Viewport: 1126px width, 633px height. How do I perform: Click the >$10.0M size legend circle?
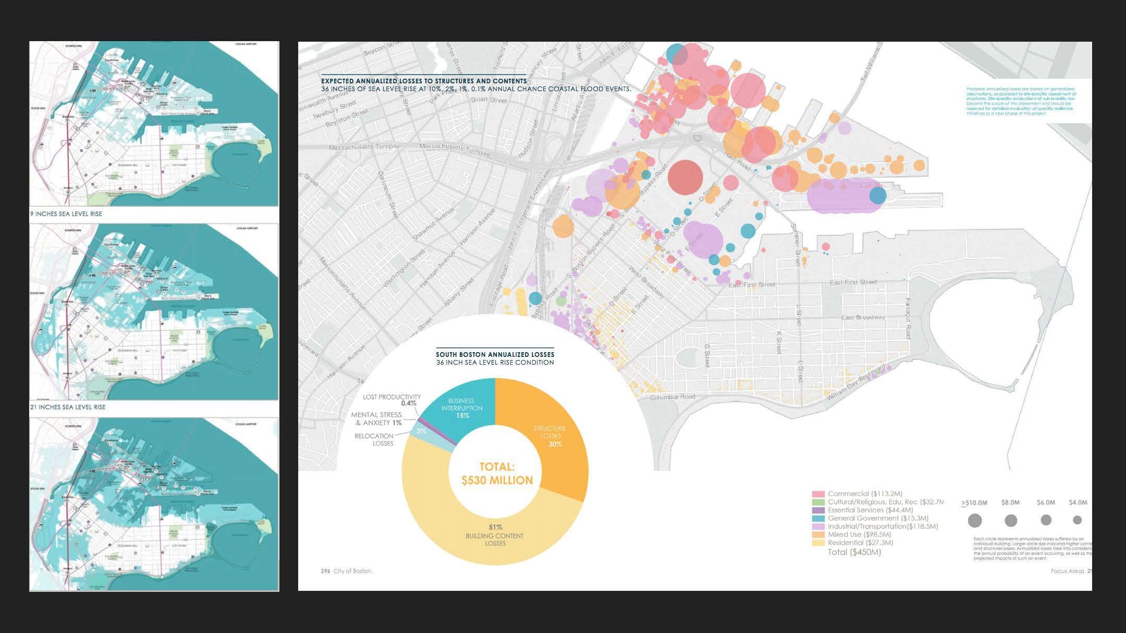coord(974,520)
